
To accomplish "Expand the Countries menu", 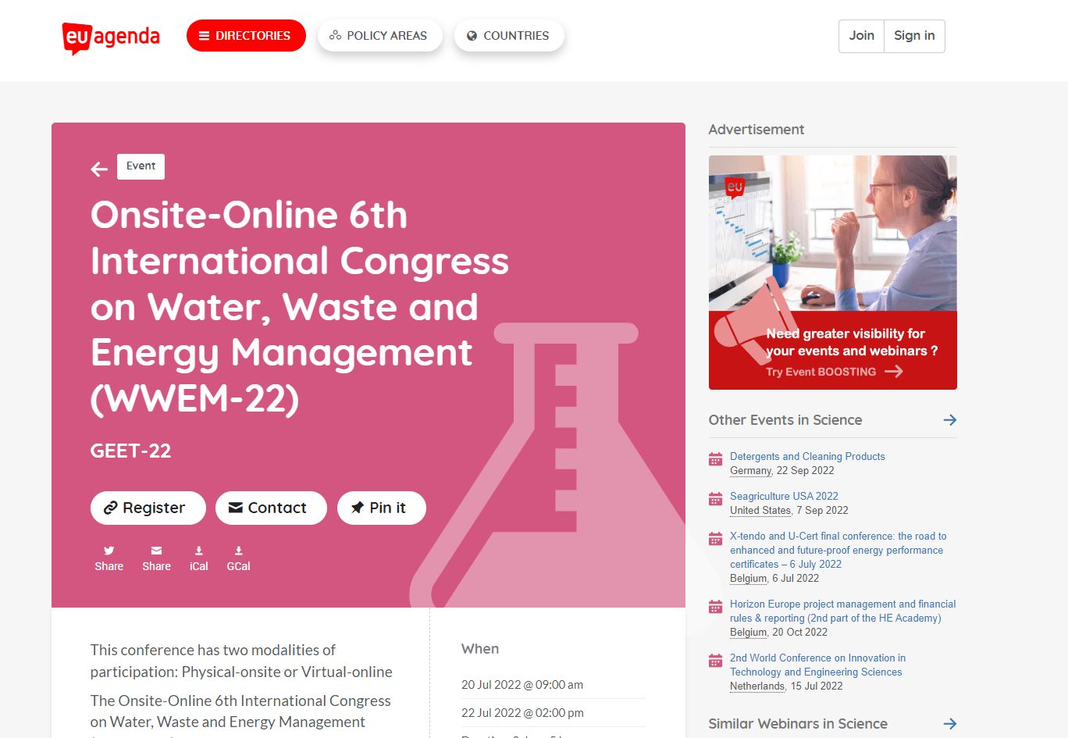I will point(509,36).
